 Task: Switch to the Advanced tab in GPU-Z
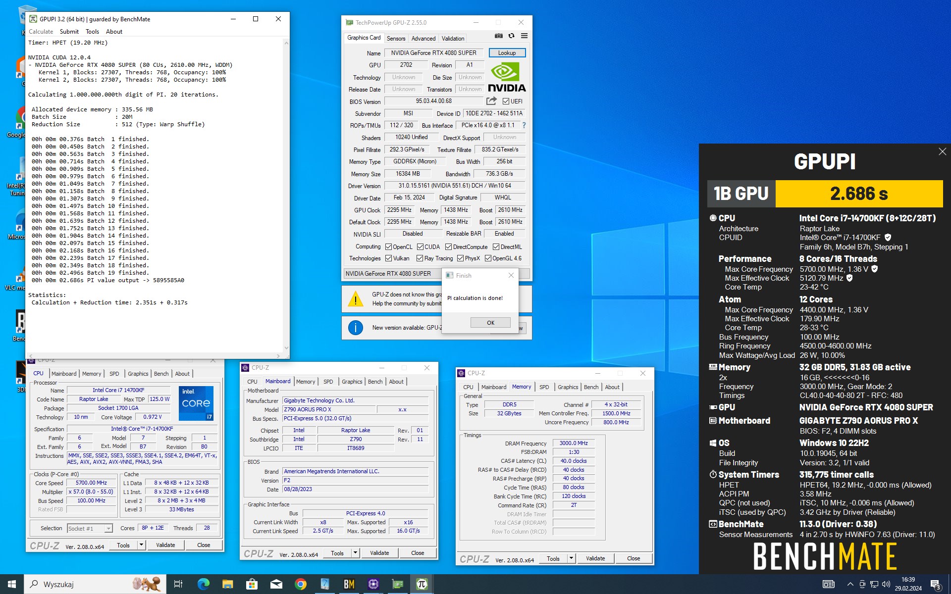pos(423,39)
